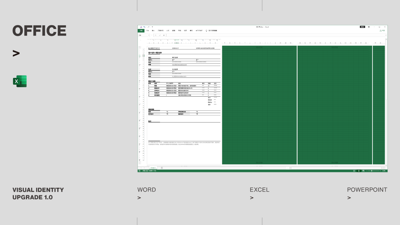Image resolution: width=400 pixels, height=225 pixels.
Task: Open the View (视图) ribbon tab
Action: pyautogui.click(x=185, y=31)
